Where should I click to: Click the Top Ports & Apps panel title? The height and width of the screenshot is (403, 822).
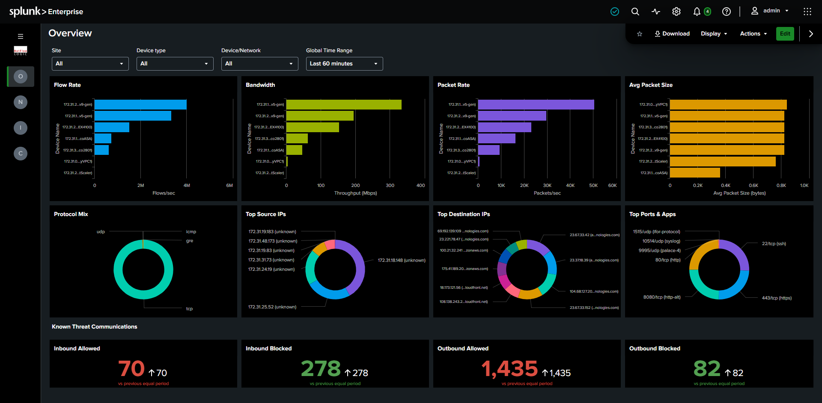point(652,214)
